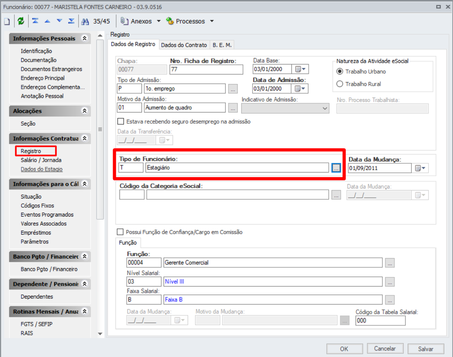Switch to the Dados do Contrato tab
Screen dimensions: 453x357
tap(184, 45)
